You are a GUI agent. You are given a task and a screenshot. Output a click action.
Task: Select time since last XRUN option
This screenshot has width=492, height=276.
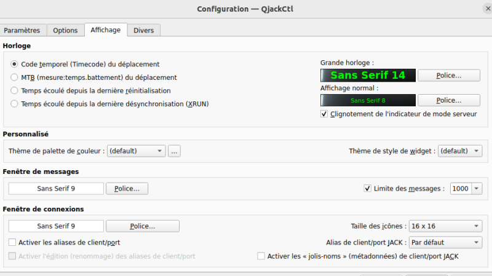pyautogui.click(x=15, y=104)
